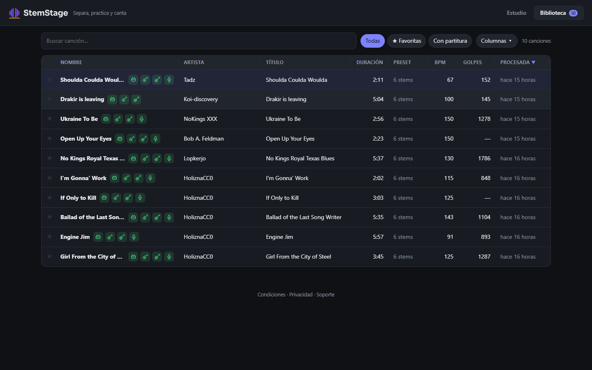Sort by the DURACIÓN column header
The width and height of the screenshot is (592, 370).
tap(370, 62)
